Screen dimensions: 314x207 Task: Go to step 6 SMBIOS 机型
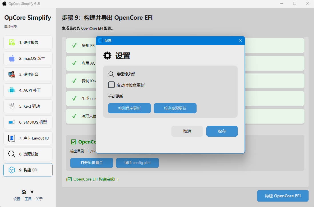(28, 122)
